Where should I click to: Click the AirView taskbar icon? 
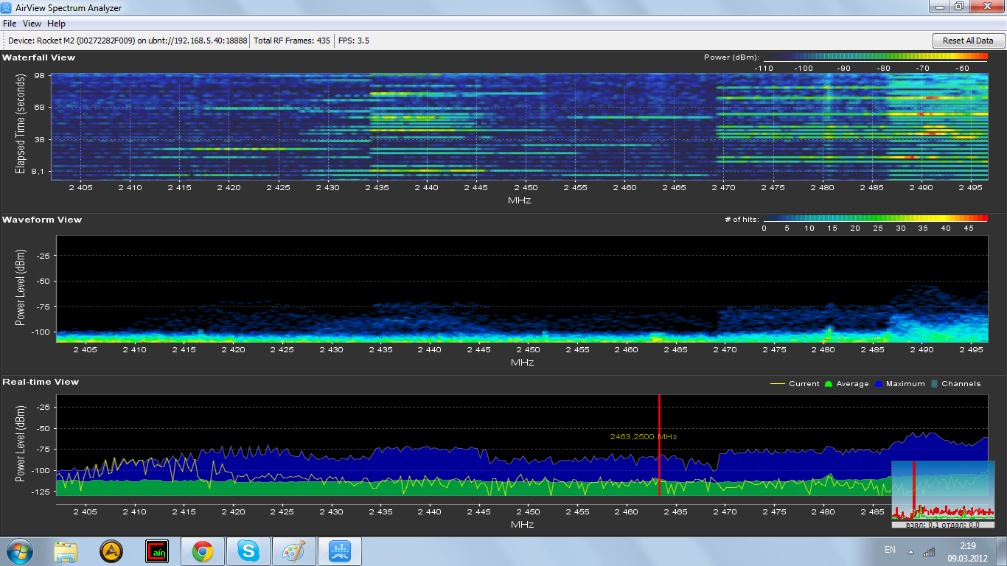tap(340, 551)
